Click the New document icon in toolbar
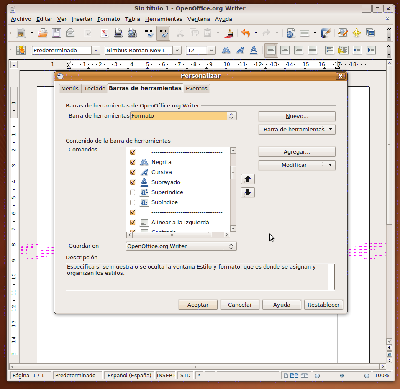The image size is (400, 389). click(x=21, y=33)
